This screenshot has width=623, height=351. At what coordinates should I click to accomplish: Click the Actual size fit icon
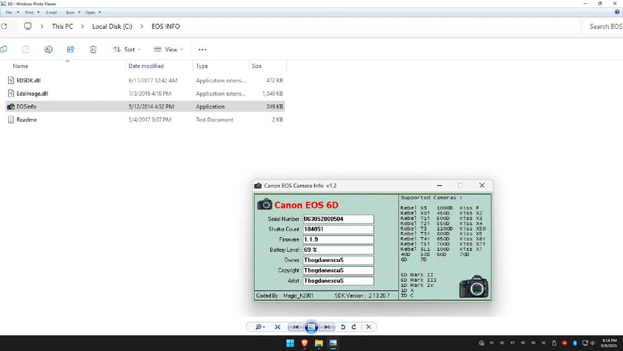tap(277, 327)
